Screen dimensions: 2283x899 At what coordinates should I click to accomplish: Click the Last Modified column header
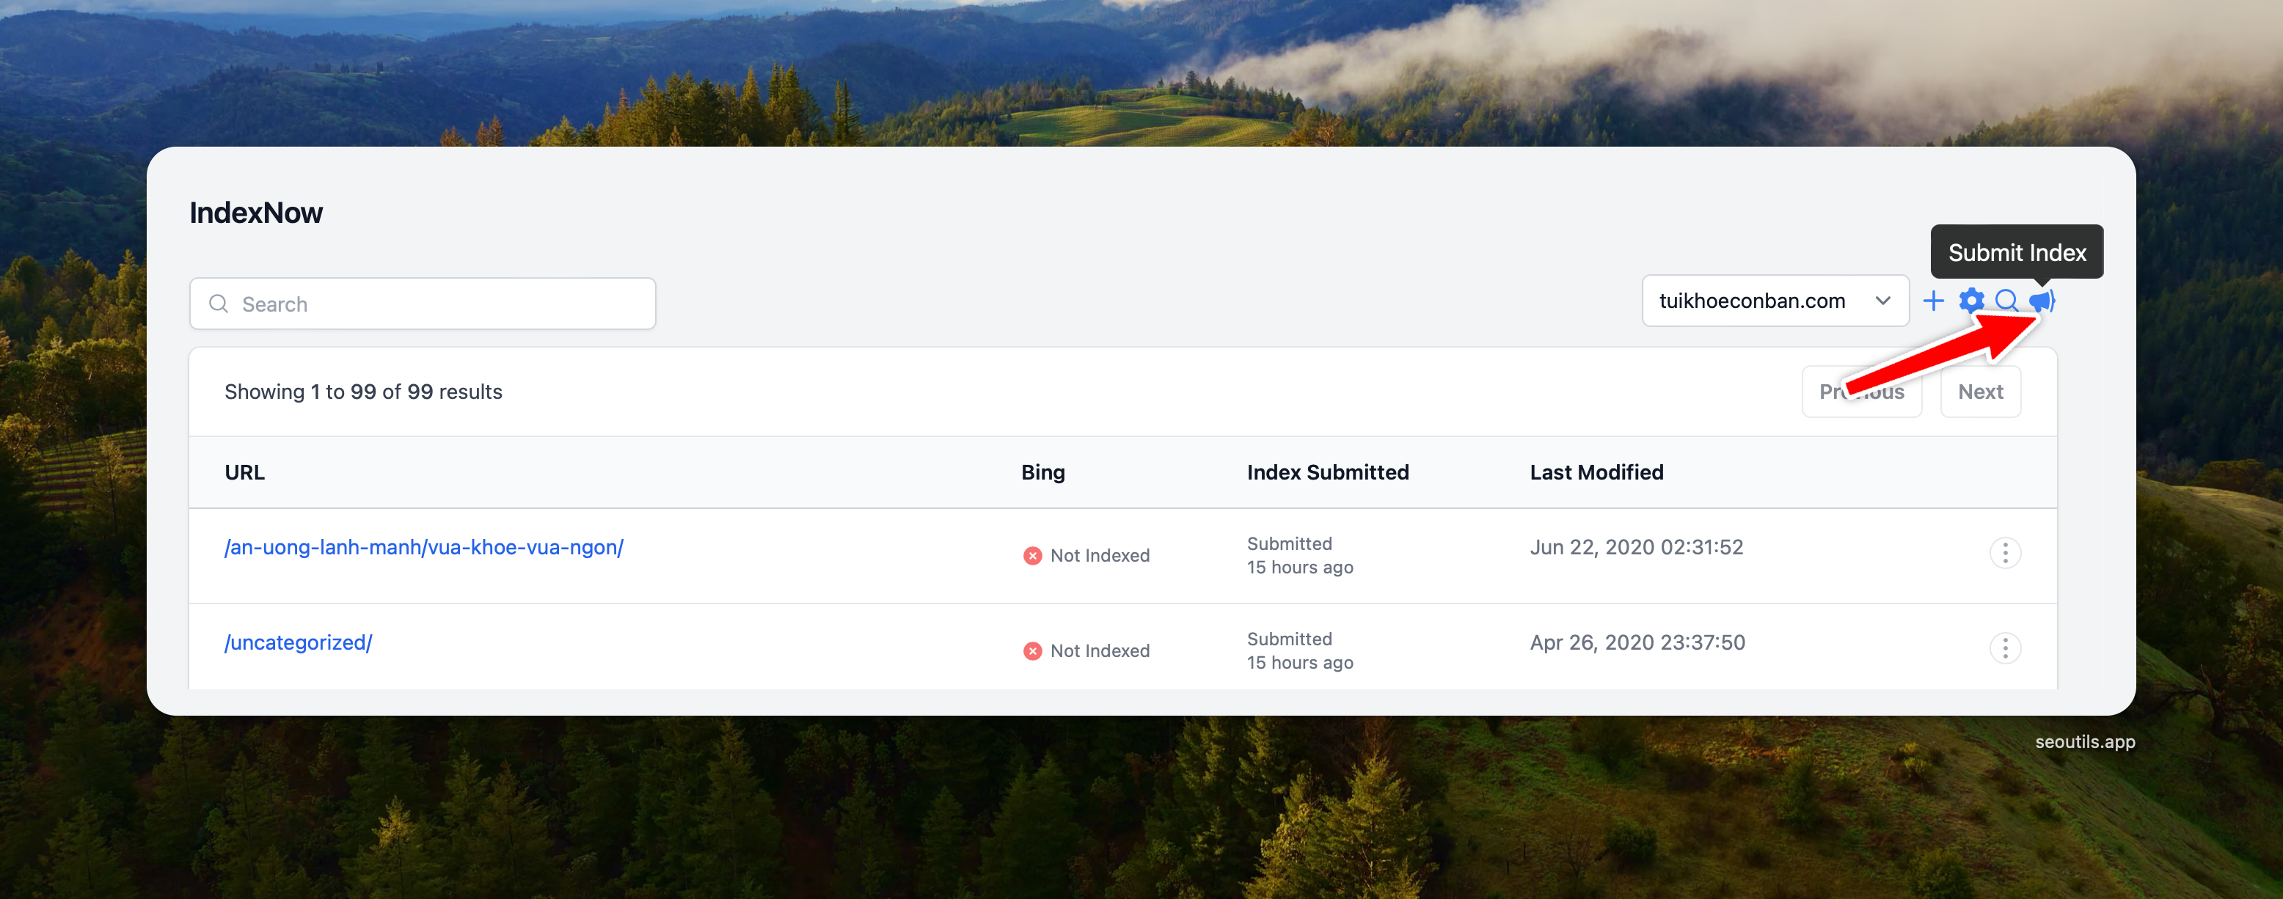[1596, 472]
